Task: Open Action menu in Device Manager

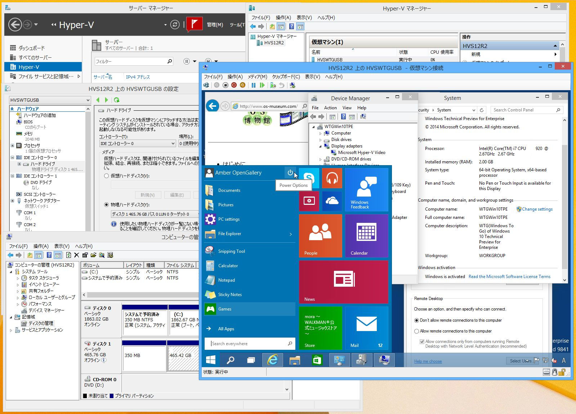Action: click(330, 108)
